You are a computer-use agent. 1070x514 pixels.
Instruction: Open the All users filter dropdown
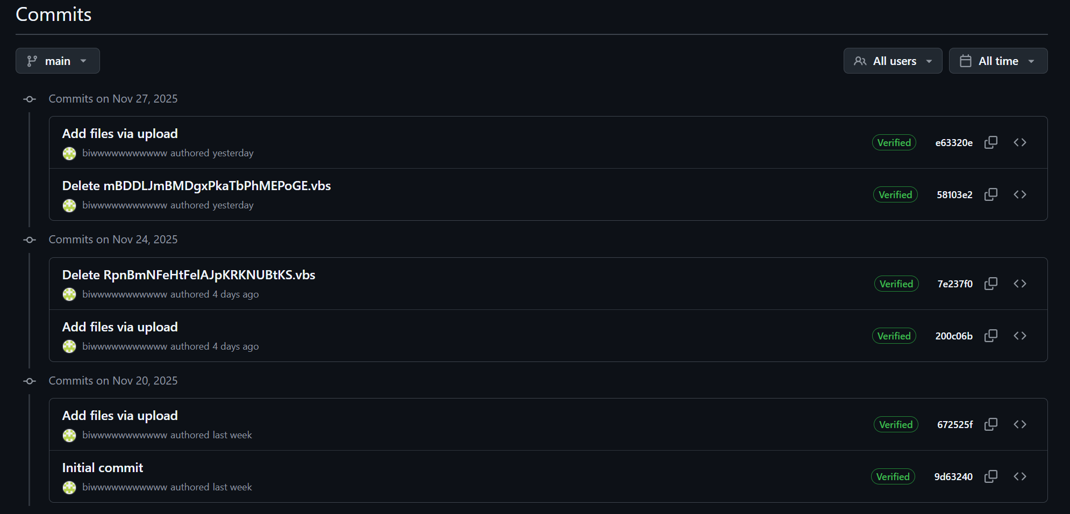[893, 61]
